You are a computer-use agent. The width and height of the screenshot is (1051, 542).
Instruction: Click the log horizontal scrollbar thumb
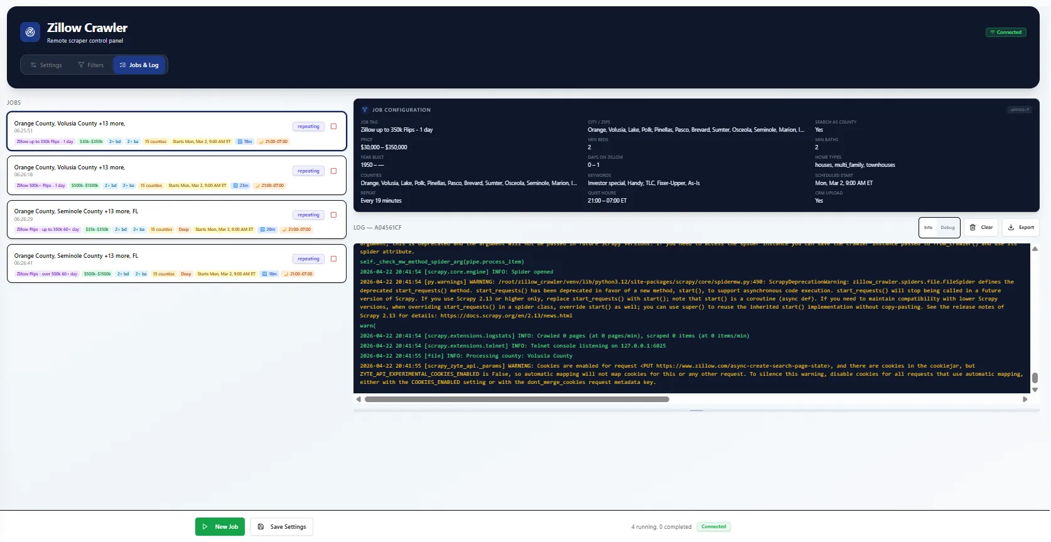click(x=517, y=399)
